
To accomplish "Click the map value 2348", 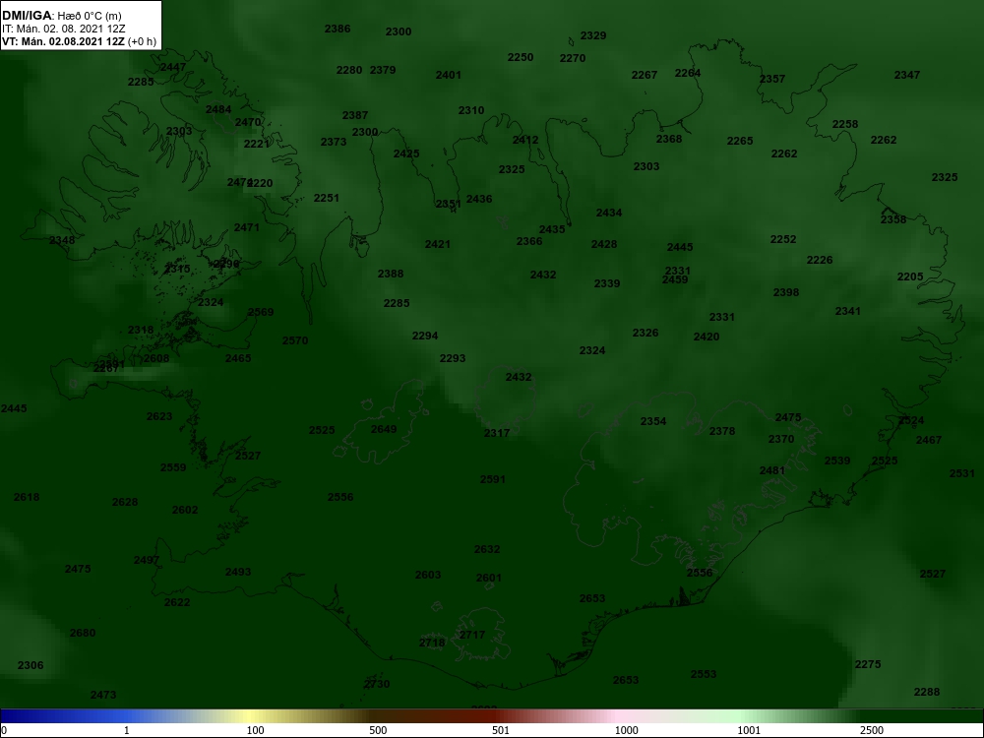I will tap(62, 240).
